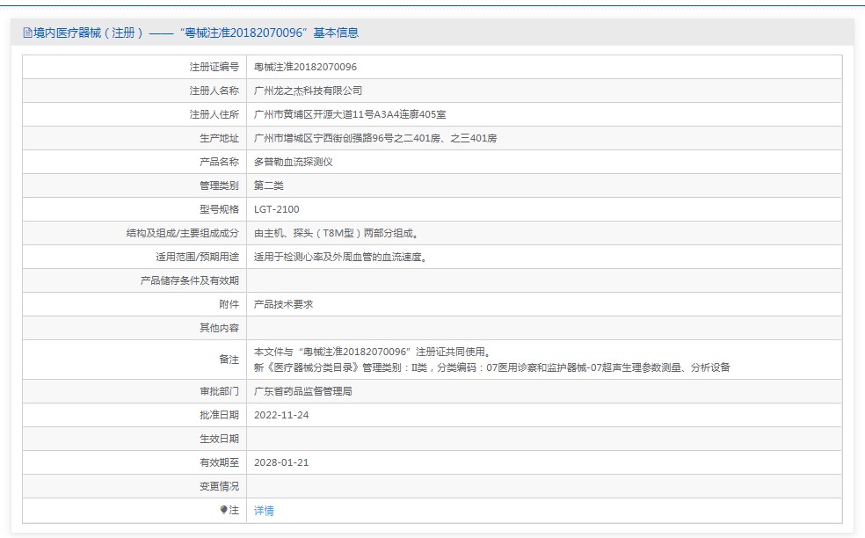Image resolution: width=865 pixels, height=538 pixels.
Task: Click the page heading 境内医疗器械（注册）基本信息
Action: (x=196, y=33)
